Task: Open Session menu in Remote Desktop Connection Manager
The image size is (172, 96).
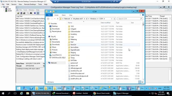Action: tap(14, 4)
